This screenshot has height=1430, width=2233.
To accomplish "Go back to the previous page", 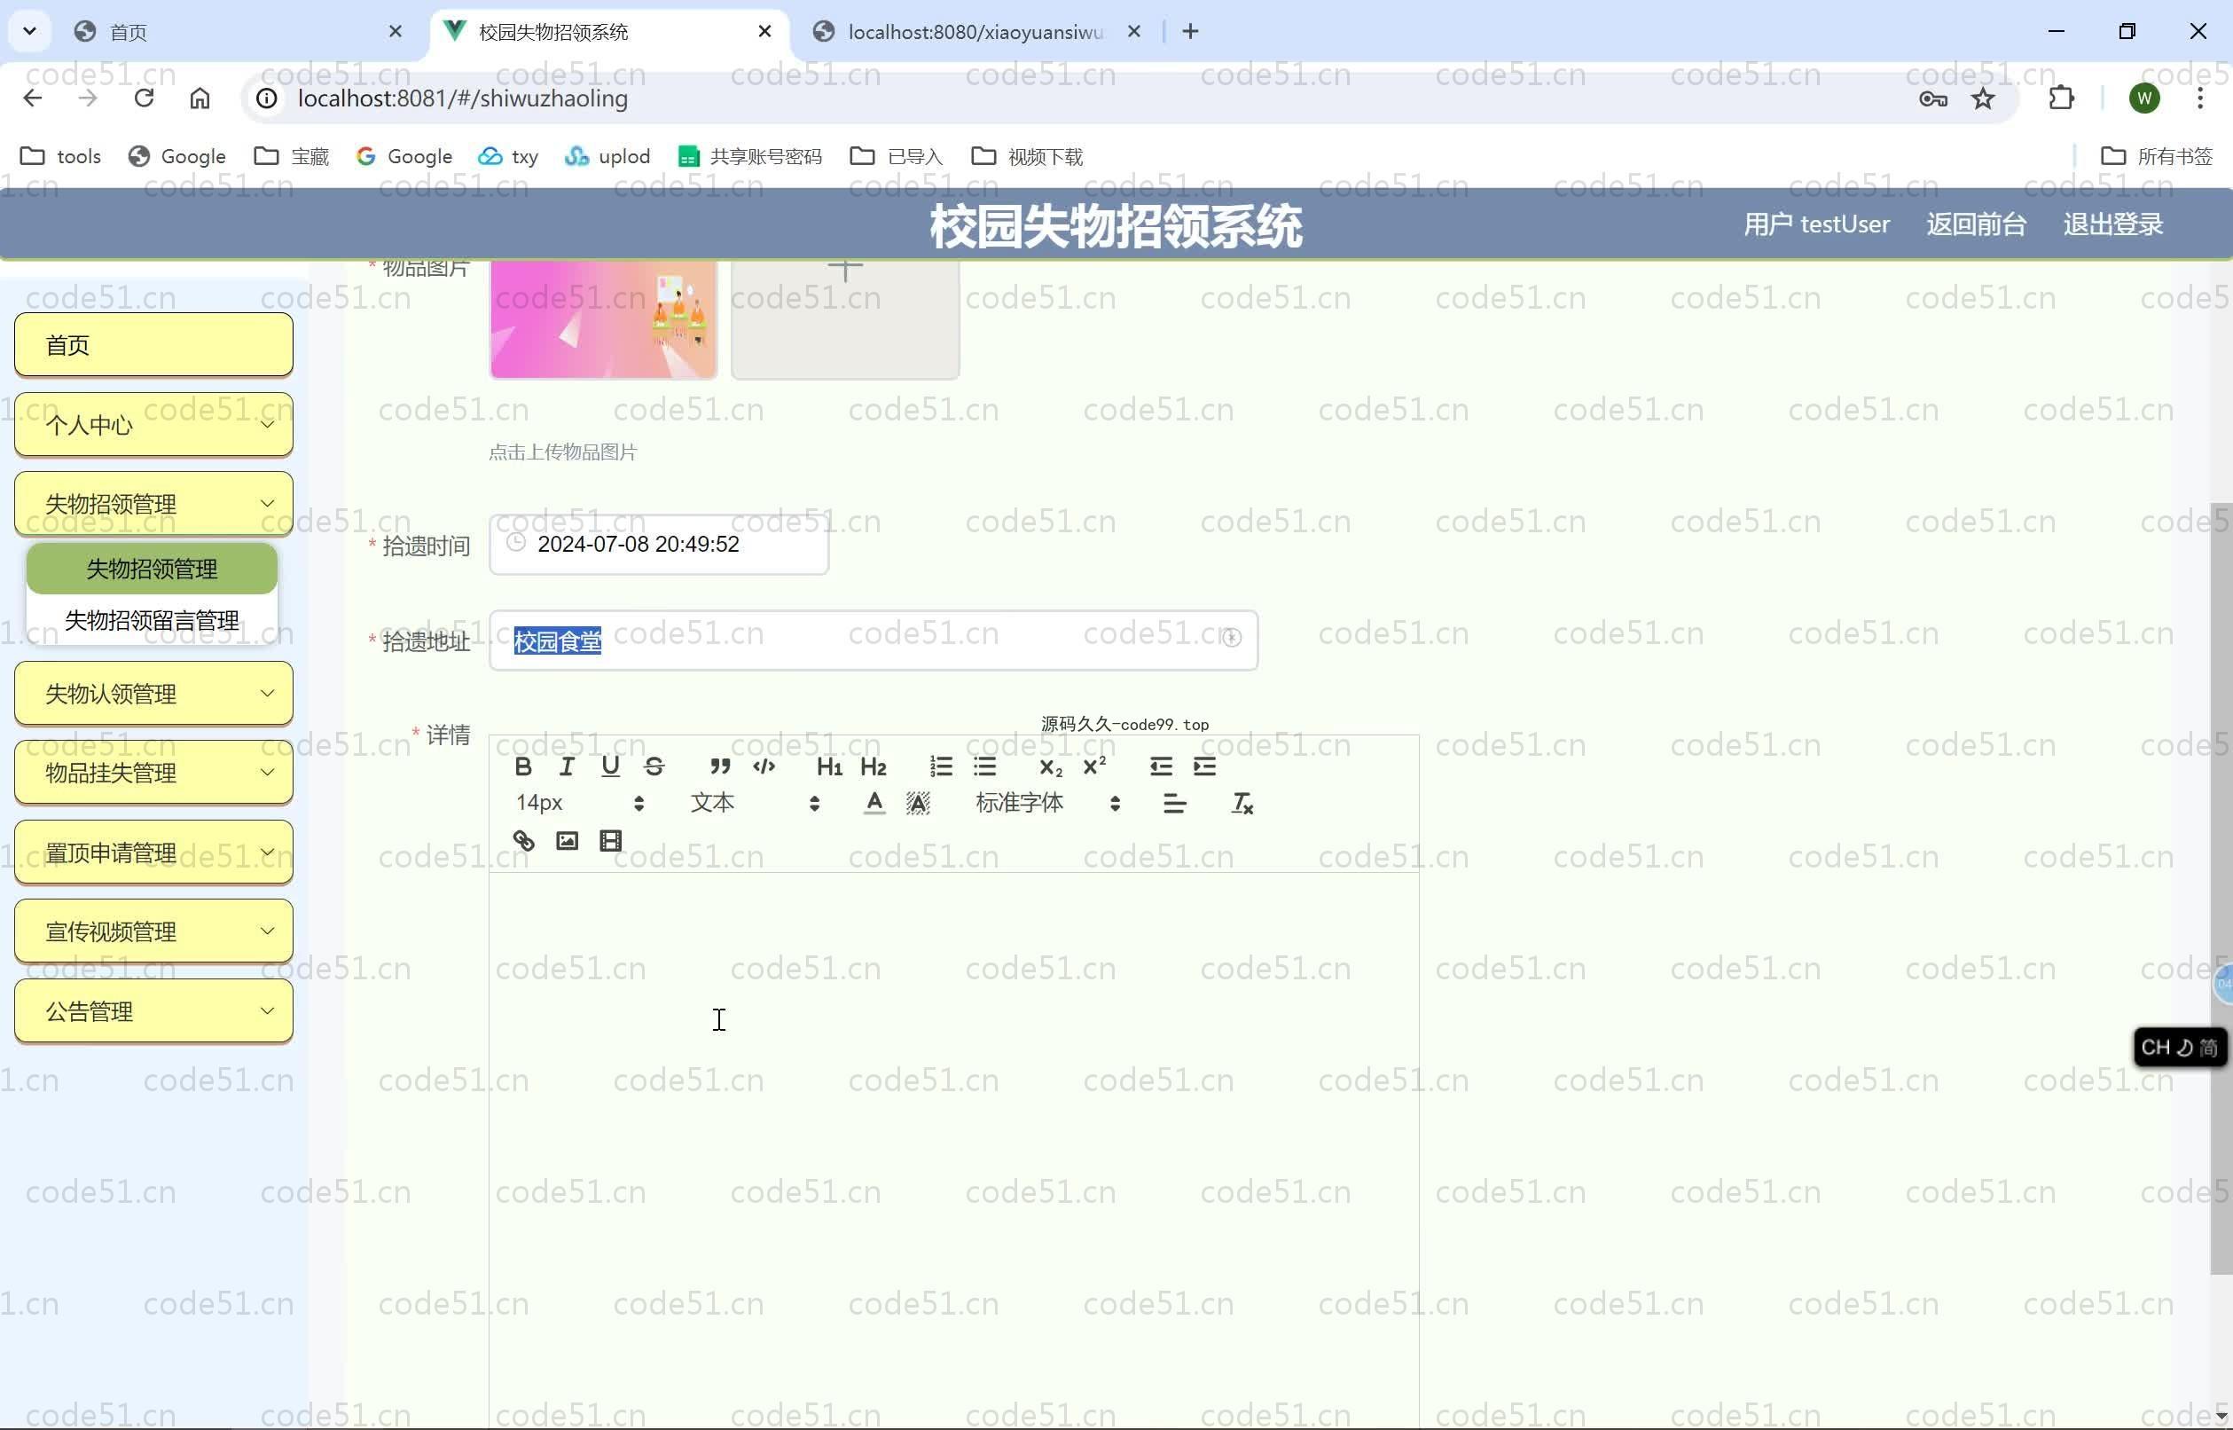I will (33, 98).
